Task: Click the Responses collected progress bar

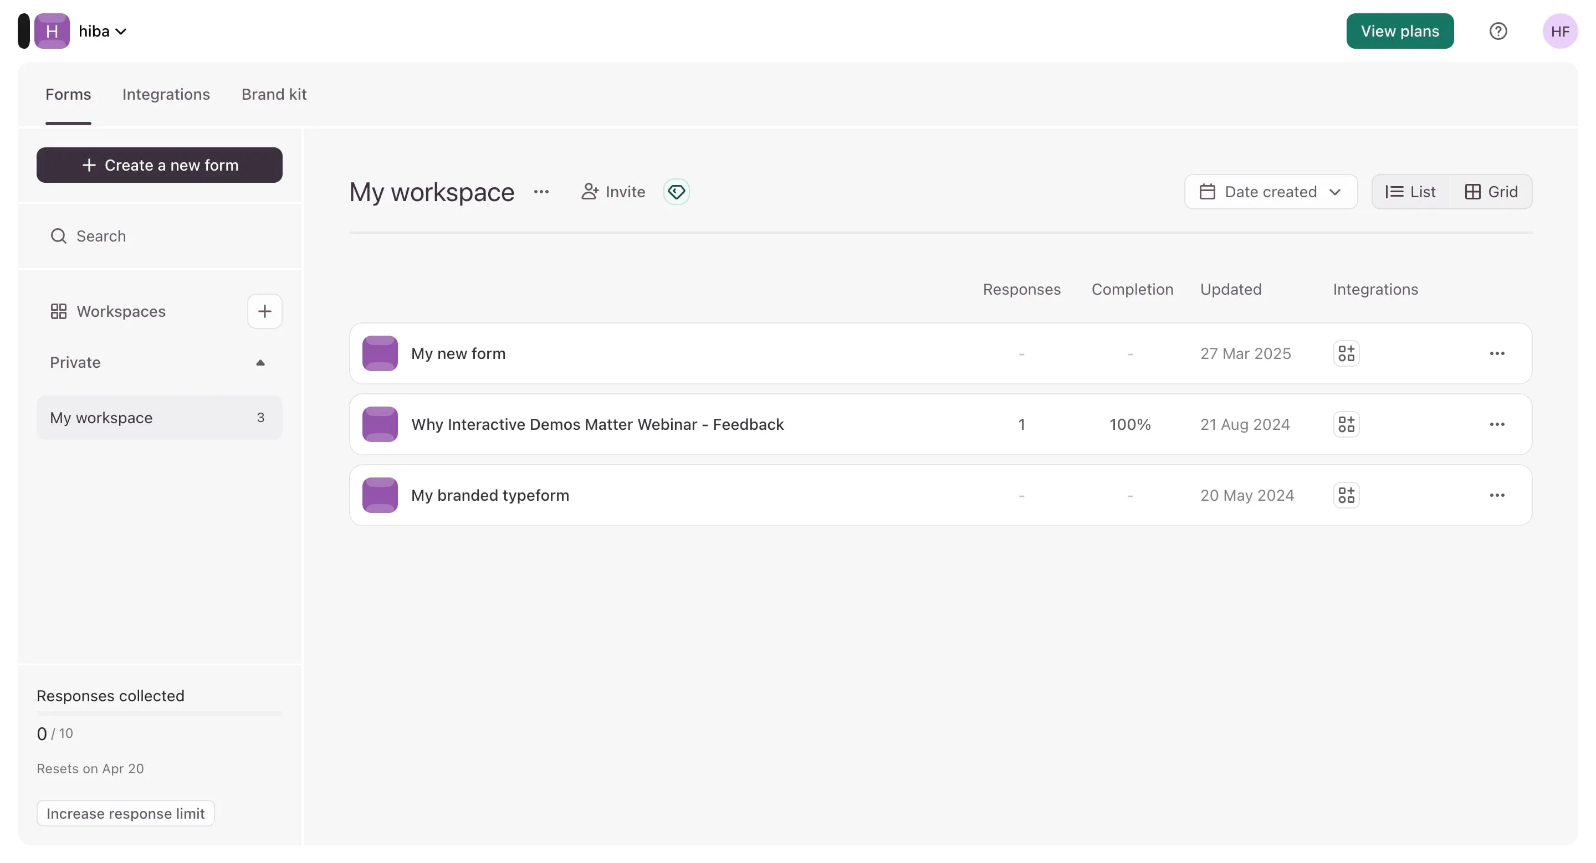Action: point(159,714)
